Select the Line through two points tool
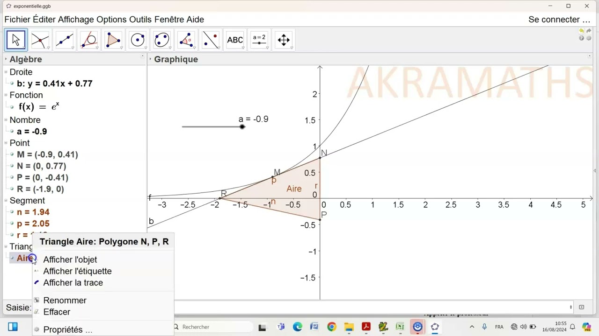Image resolution: width=599 pixels, height=336 pixels. (65, 40)
